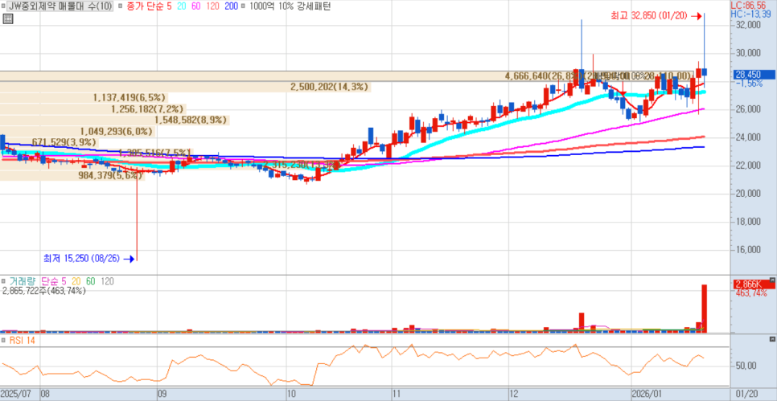The height and width of the screenshot is (401, 777).
Task: Click the 2,865,722주(463,74%) volume readout
Action: tap(44, 291)
